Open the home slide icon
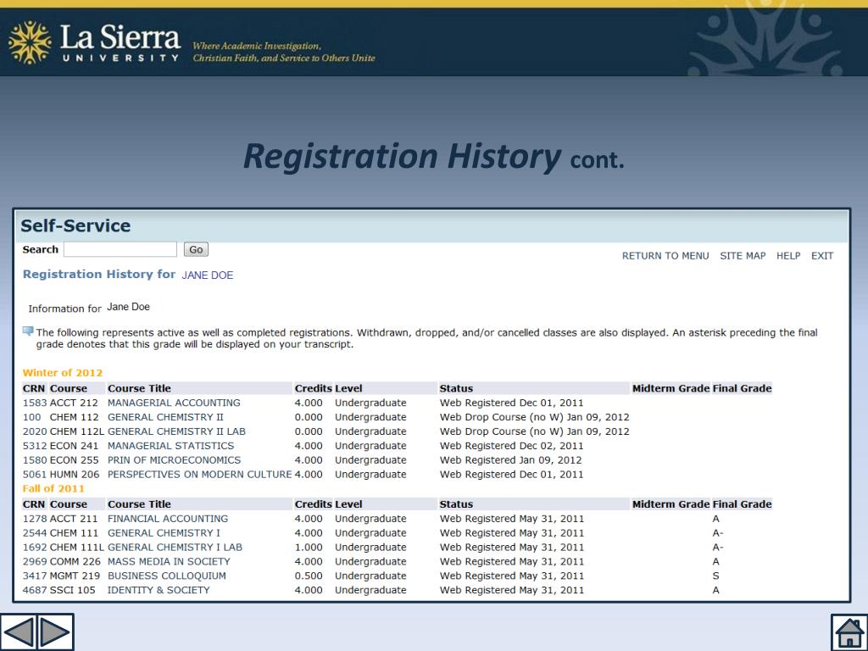 tap(849, 632)
